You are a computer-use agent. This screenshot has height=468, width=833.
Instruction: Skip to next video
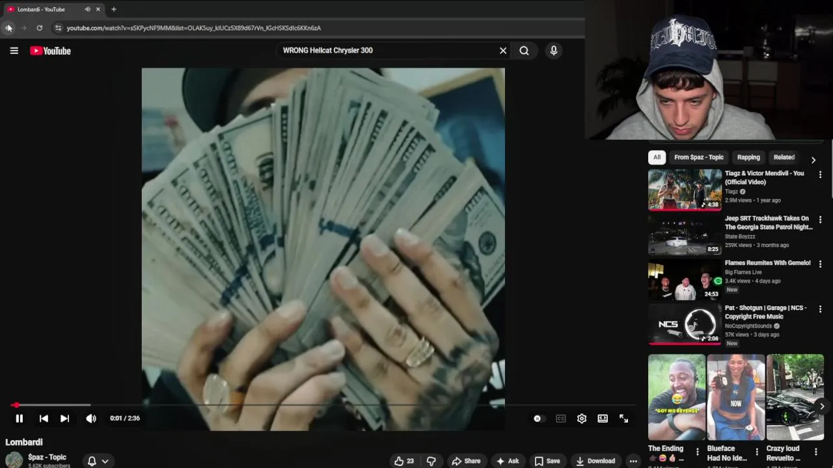pos(64,419)
